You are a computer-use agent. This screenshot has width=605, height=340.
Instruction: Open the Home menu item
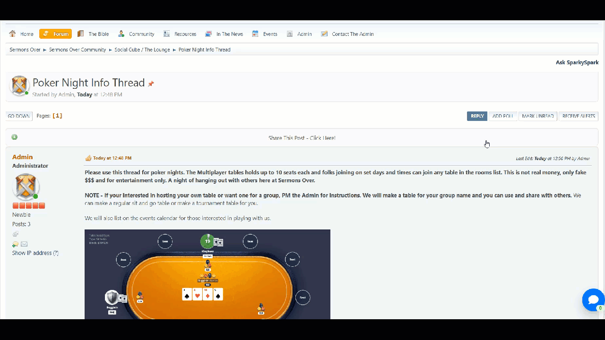coord(22,34)
